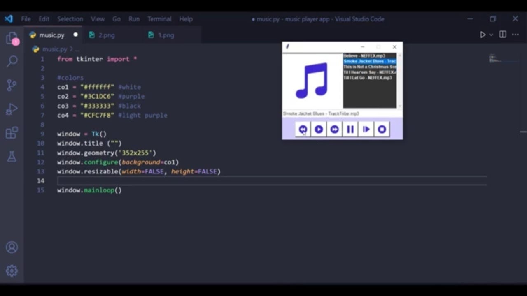Open the Search view in activity bar
The width and height of the screenshot is (527, 296).
click(12, 62)
